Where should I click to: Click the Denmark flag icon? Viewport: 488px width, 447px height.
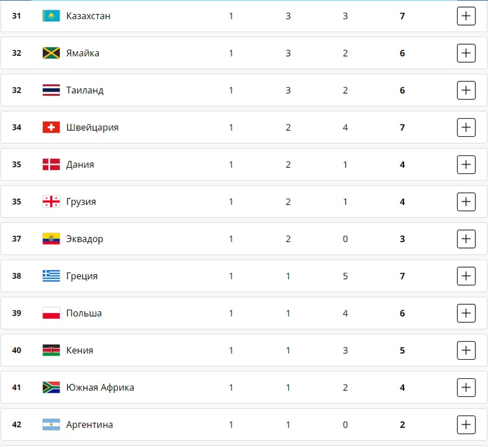(51, 165)
